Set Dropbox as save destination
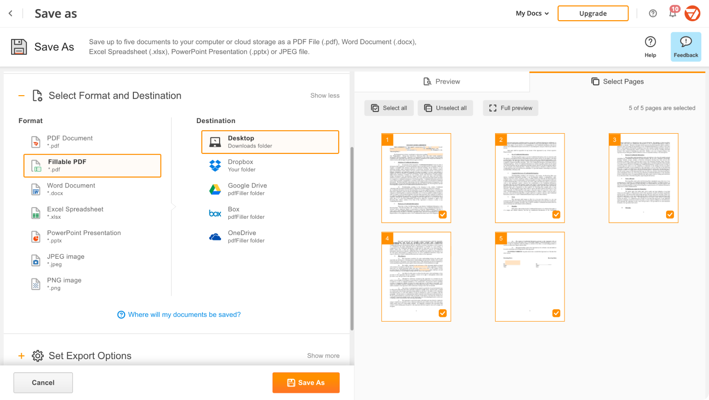 tap(241, 165)
